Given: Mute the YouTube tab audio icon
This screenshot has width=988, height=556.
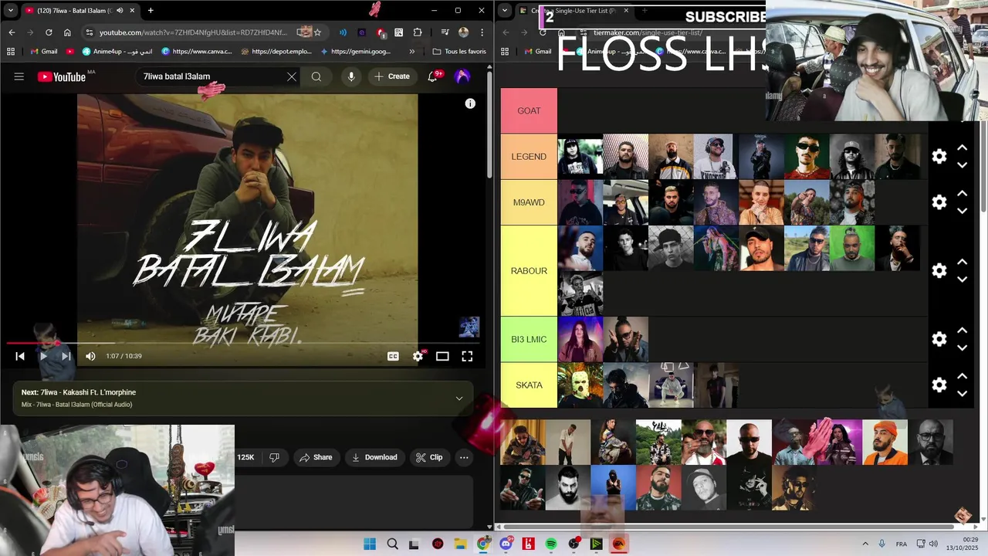Looking at the screenshot, I should coord(120,11).
